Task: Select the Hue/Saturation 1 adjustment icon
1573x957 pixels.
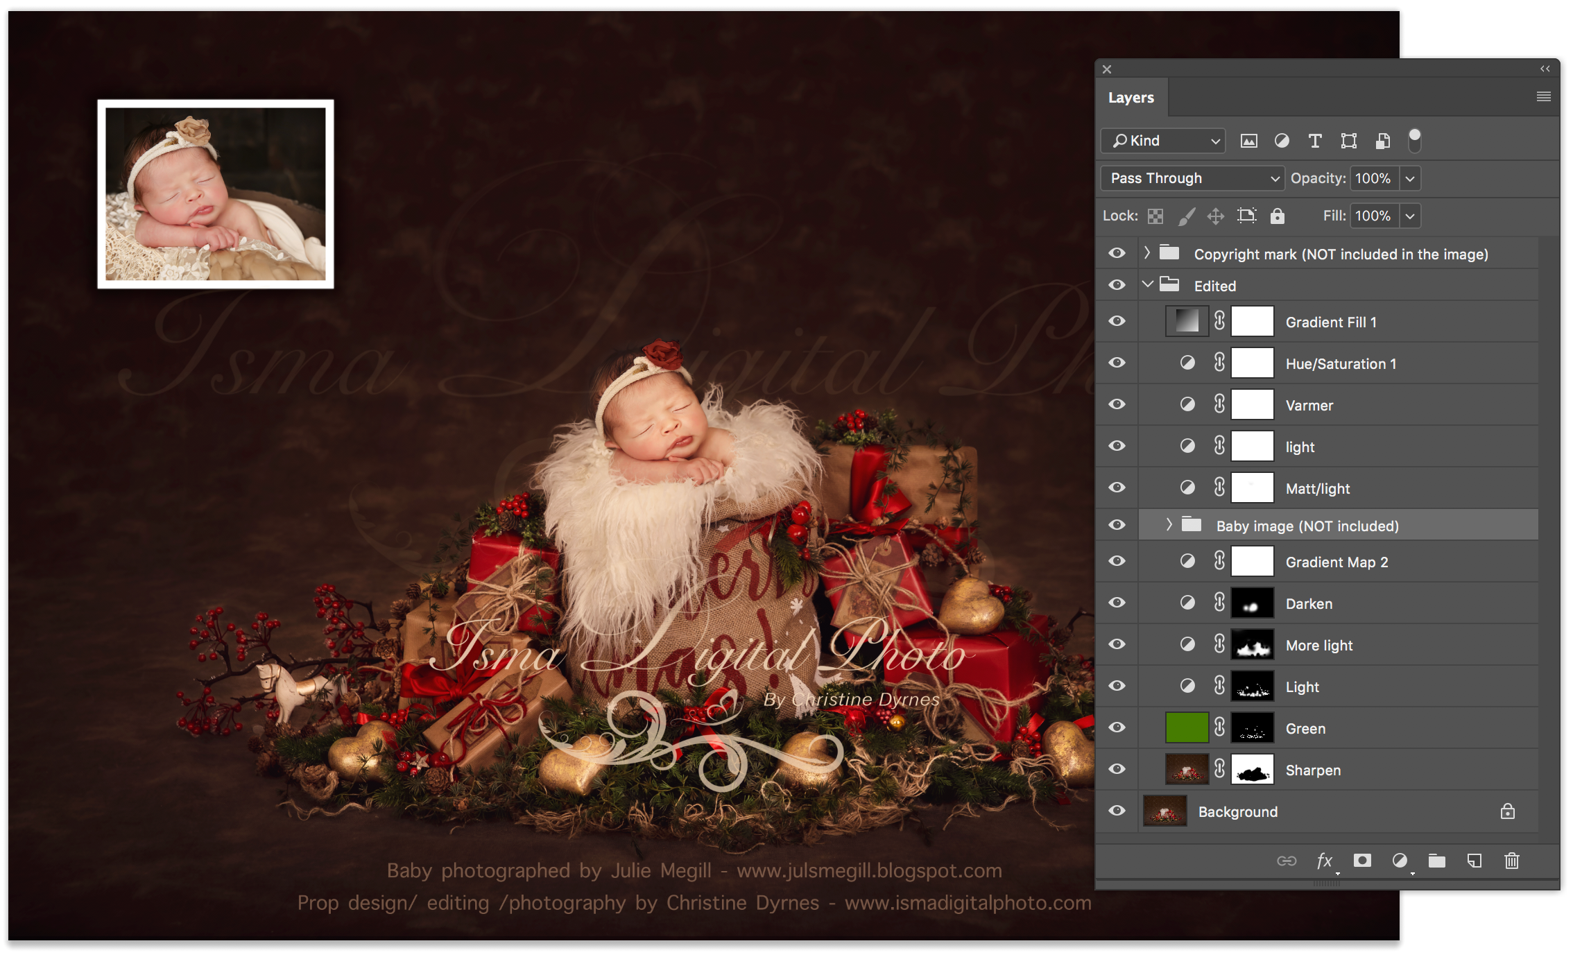Action: pos(1187,363)
